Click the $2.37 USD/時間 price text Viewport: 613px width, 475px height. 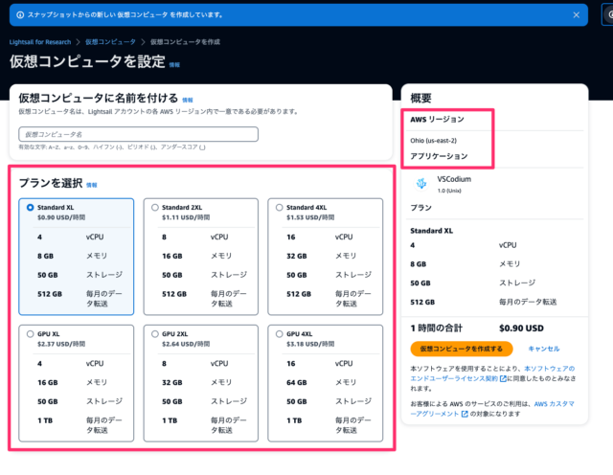(61, 344)
